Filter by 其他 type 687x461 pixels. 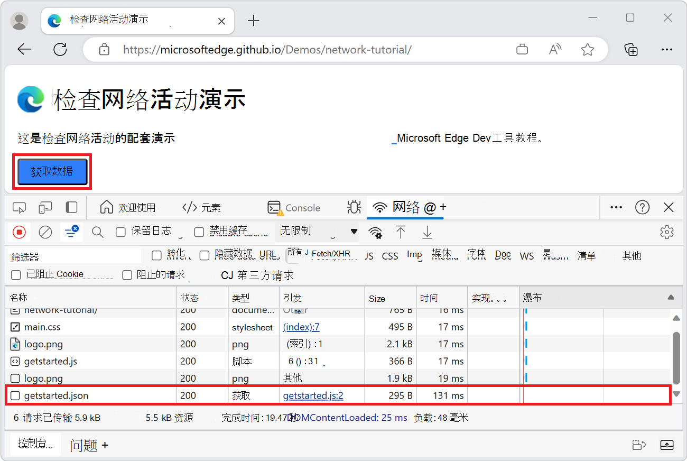pyautogui.click(x=632, y=256)
